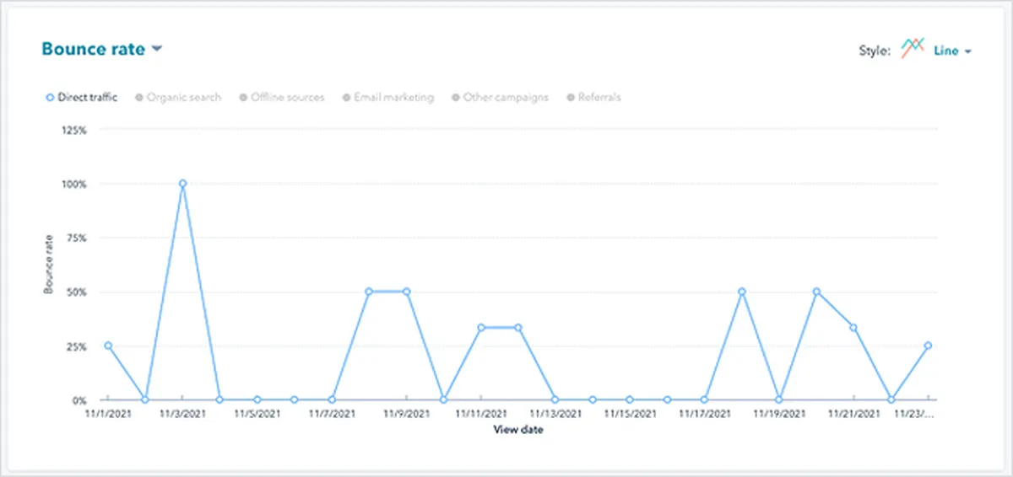Viewport: 1013px width, 477px height.
Task: Toggle Other campaigns series in legend
Action: click(500, 97)
